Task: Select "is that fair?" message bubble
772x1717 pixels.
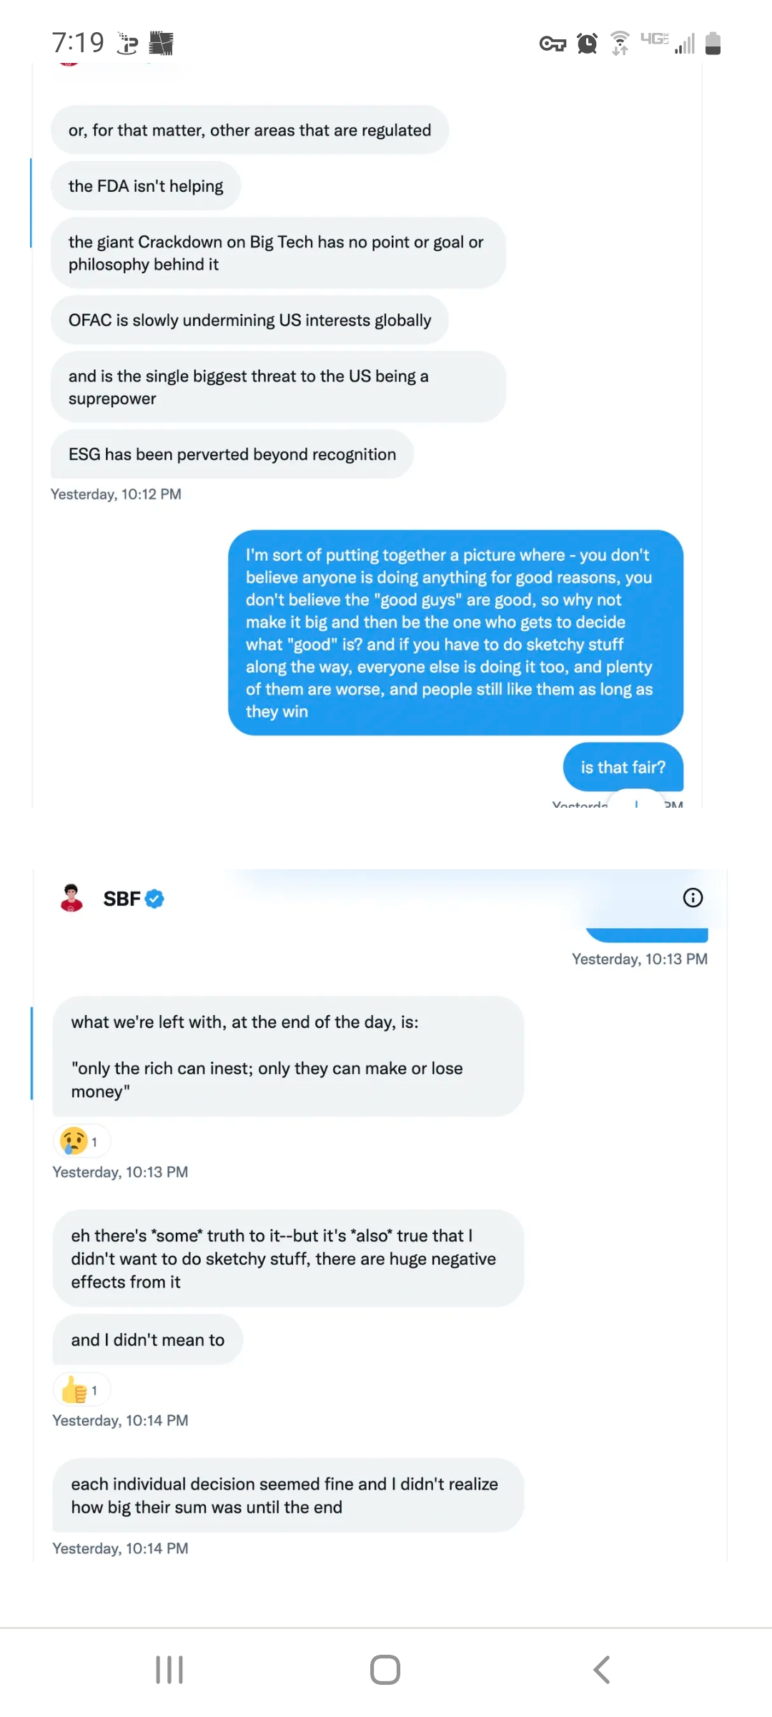Action: tap(623, 767)
